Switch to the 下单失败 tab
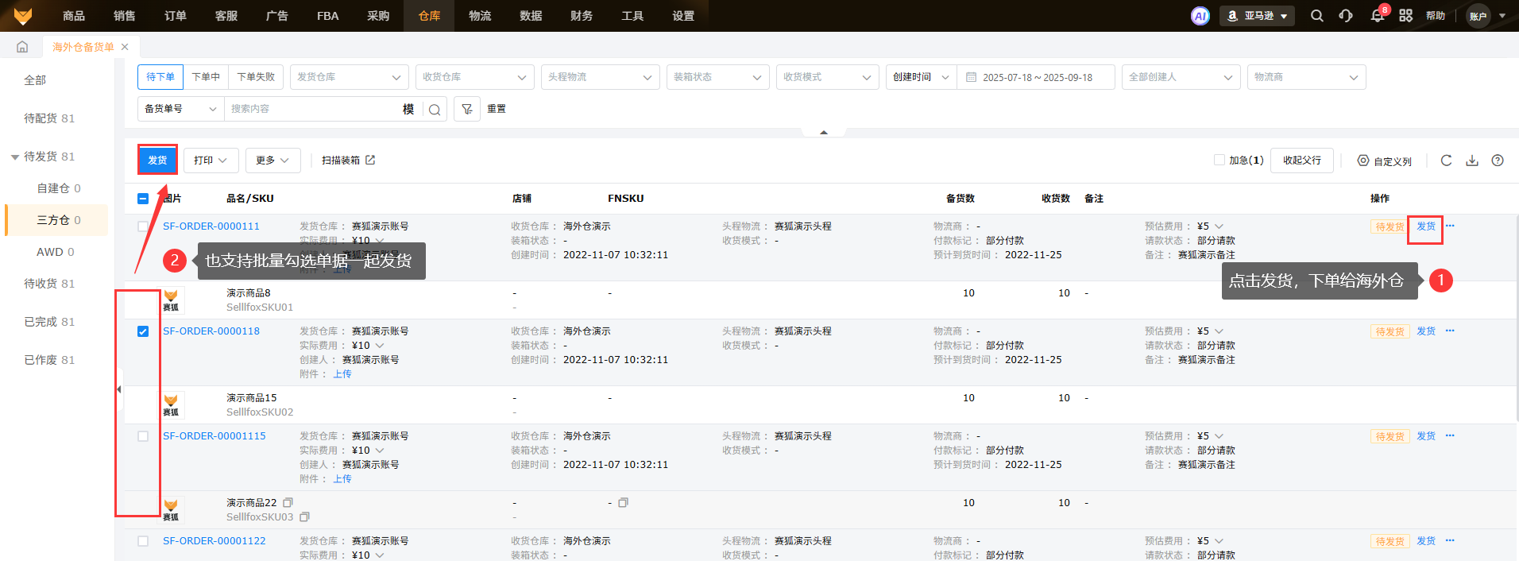The width and height of the screenshot is (1519, 561). pos(256,77)
